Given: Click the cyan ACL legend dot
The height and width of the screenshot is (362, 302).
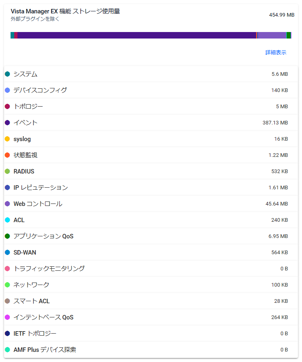Looking at the screenshot, I should click(x=7, y=220).
